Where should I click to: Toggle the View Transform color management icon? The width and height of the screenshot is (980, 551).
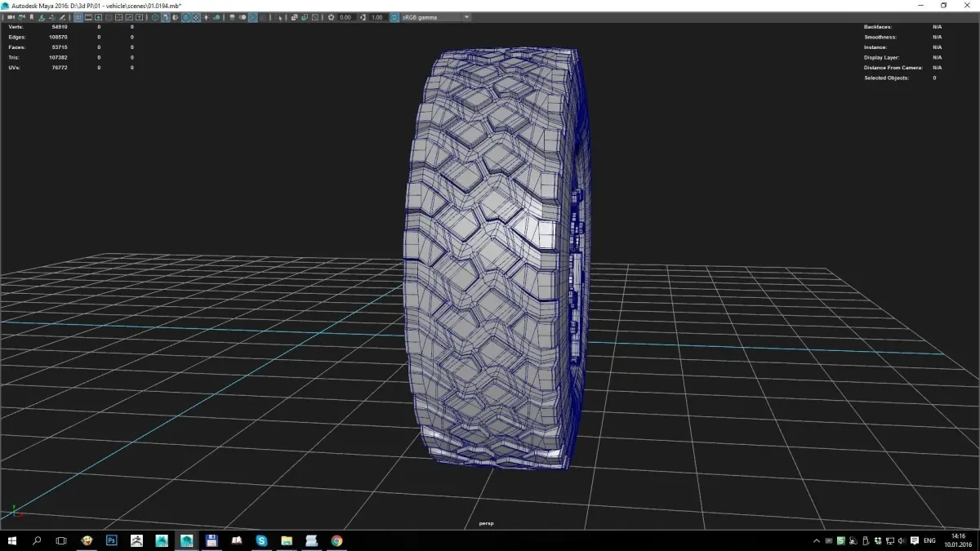pyautogui.click(x=394, y=17)
